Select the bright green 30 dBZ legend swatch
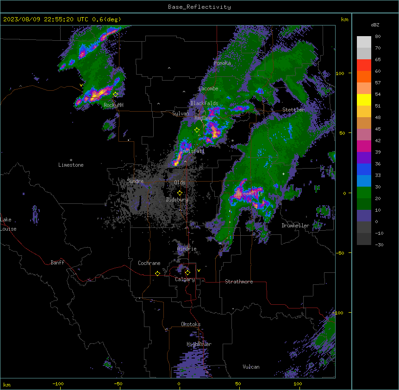The width and height of the screenshot is (399, 390). (x=364, y=193)
